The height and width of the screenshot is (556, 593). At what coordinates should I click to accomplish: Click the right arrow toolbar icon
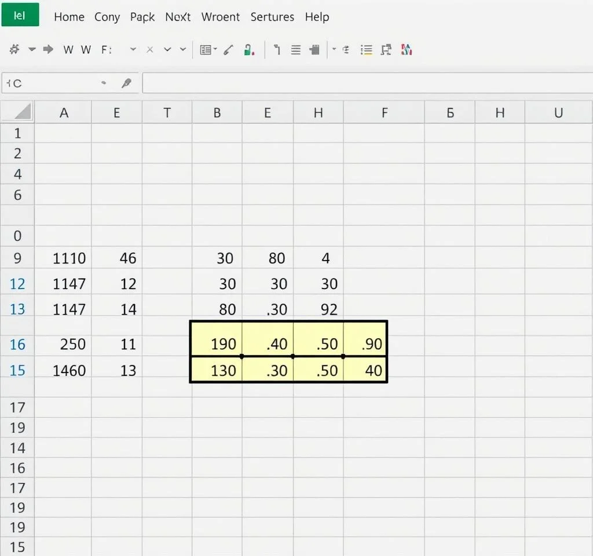[49, 50]
